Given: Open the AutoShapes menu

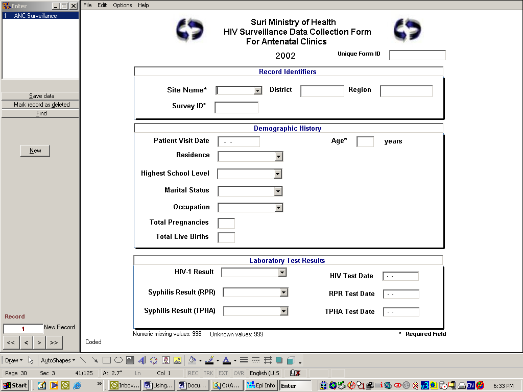Looking at the screenshot, I should pyautogui.click(x=58, y=360).
